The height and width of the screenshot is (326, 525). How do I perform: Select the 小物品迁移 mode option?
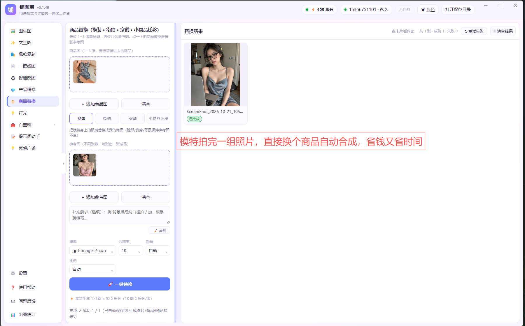pos(158,118)
